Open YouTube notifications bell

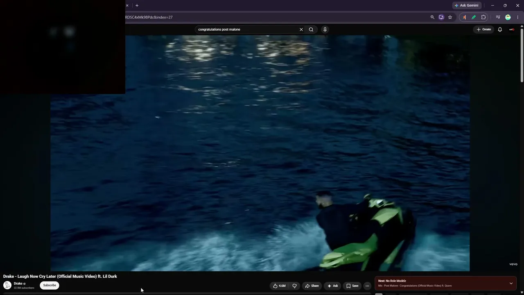point(500,29)
